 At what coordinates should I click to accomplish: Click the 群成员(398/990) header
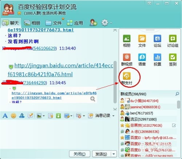[133, 94]
